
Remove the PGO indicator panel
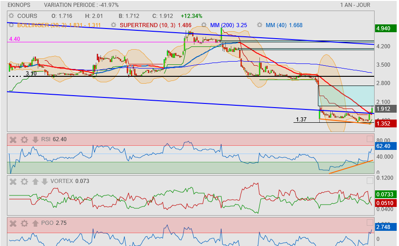13,223
